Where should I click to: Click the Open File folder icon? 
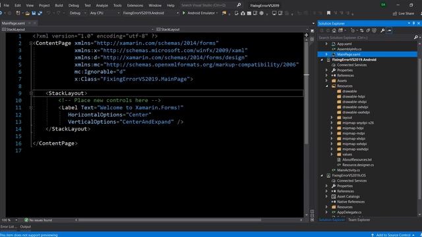[x=27, y=13]
